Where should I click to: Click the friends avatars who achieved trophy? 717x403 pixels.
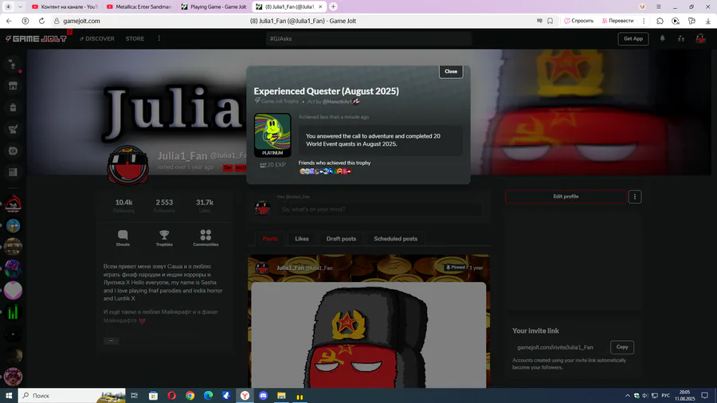point(326,171)
